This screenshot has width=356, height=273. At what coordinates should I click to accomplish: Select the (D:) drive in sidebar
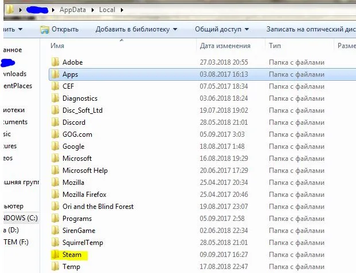11,230
